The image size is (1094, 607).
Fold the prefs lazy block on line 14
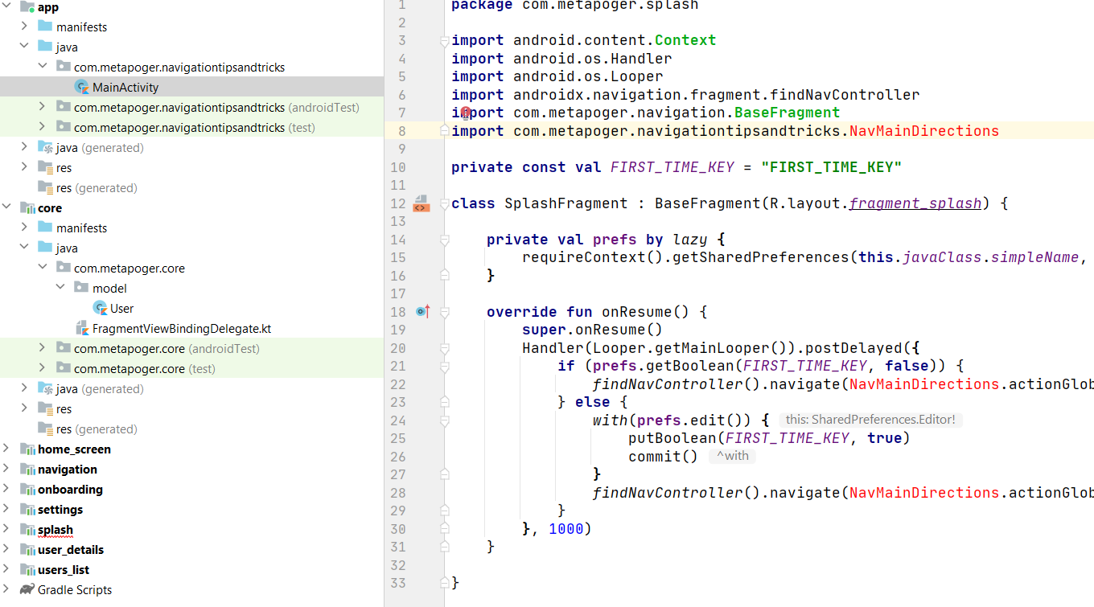[x=444, y=240]
